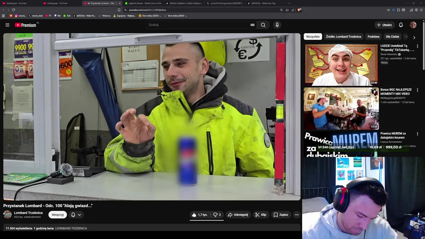Open the nowciu_ Instagram bookmark
The image size is (425, 239).
tap(20, 16)
